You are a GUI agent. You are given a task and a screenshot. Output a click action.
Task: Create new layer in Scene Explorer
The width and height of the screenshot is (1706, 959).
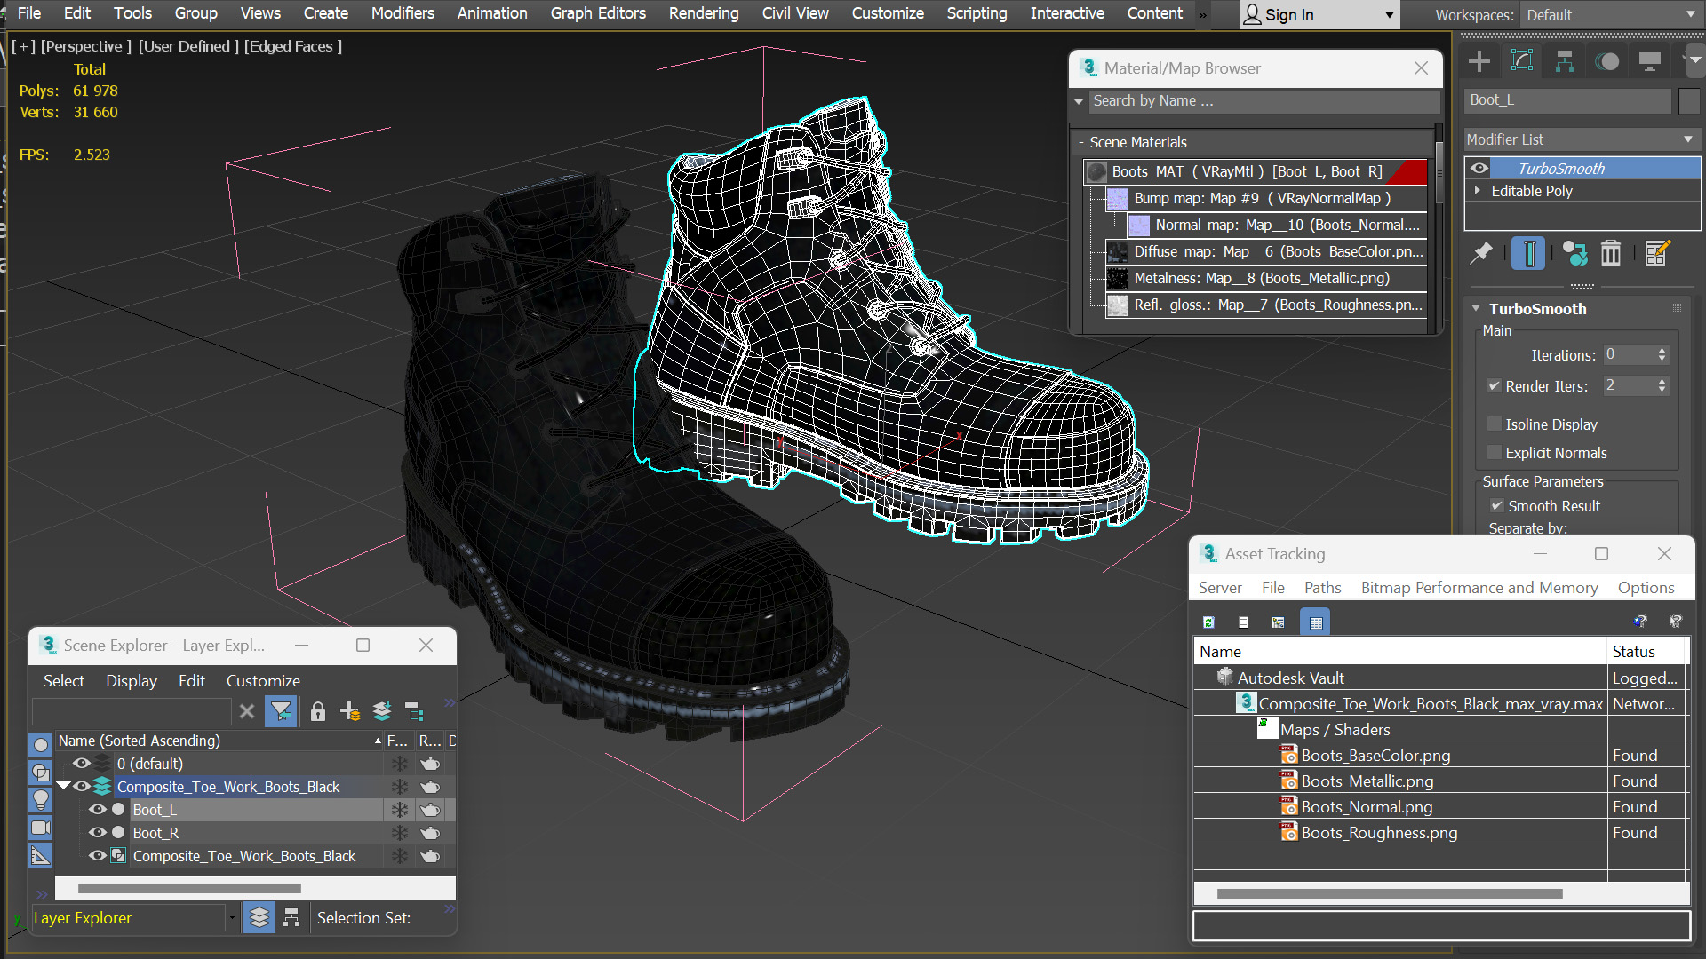pos(350,711)
